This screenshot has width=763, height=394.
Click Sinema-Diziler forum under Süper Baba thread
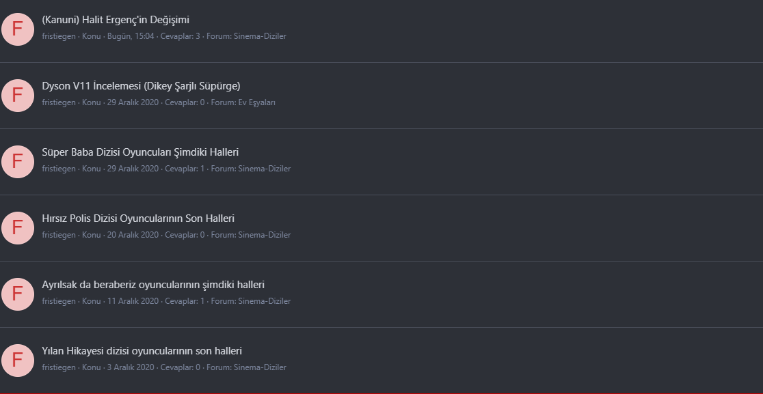click(264, 169)
